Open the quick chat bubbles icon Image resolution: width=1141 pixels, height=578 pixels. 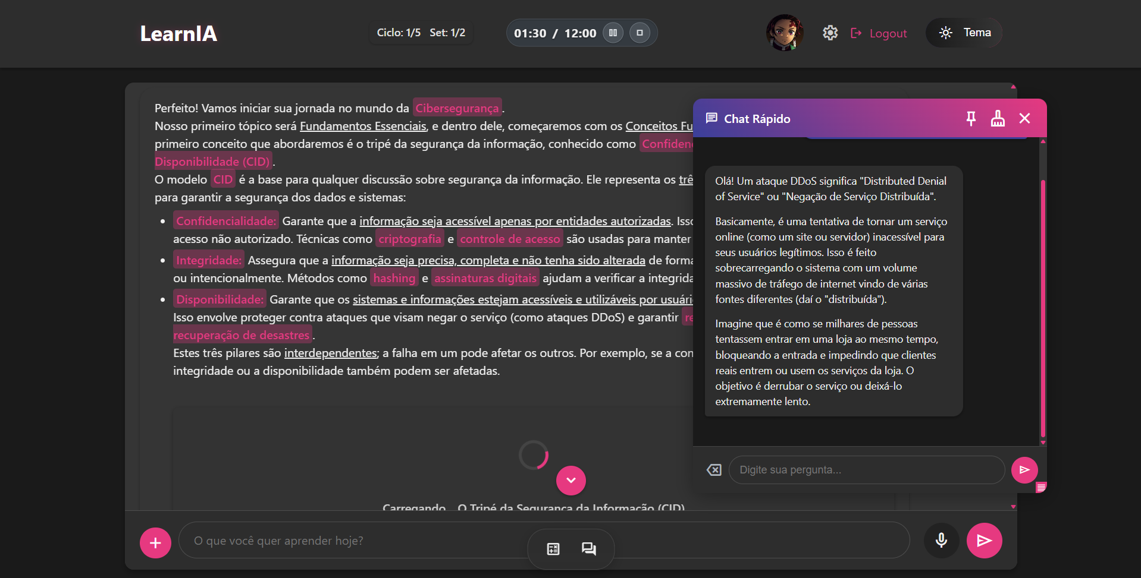point(588,549)
